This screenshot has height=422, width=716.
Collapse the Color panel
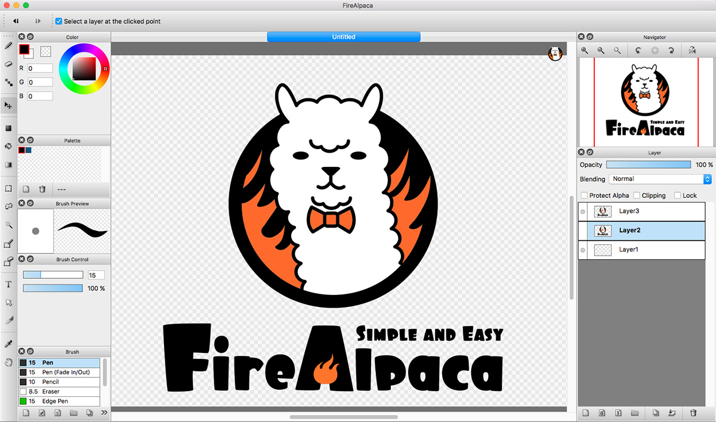tap(29, 36)
